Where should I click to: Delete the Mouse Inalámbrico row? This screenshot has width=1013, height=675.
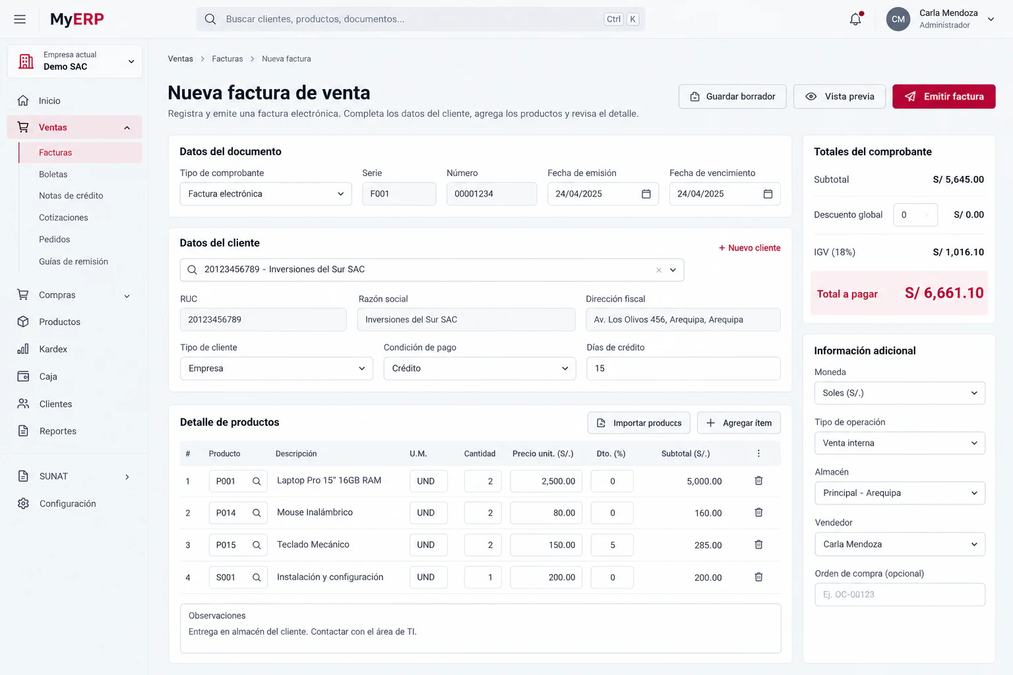(758, 512)
